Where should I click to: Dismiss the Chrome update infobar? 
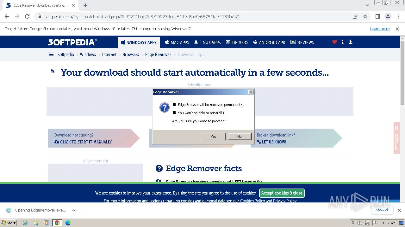pos(397,29)
